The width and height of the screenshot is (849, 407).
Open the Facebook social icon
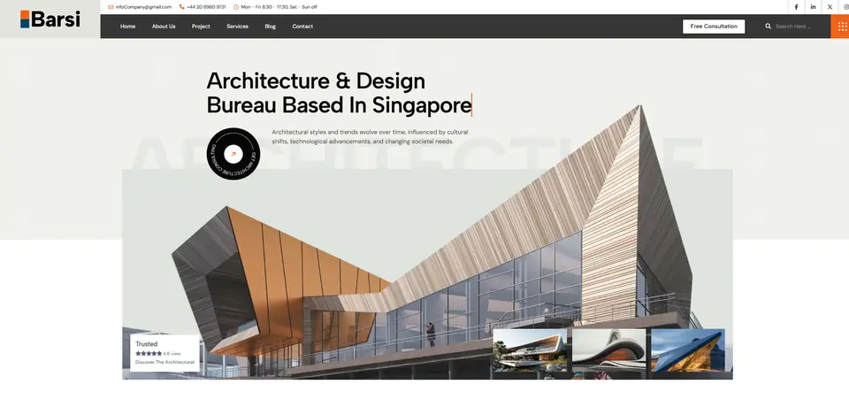tap(796, 7)
